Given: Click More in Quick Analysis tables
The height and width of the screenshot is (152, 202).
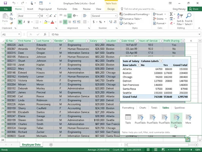Looking at the screenshot, I should click(188, 119).
